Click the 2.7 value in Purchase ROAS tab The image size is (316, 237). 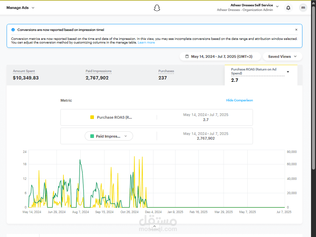coord(234,80)
